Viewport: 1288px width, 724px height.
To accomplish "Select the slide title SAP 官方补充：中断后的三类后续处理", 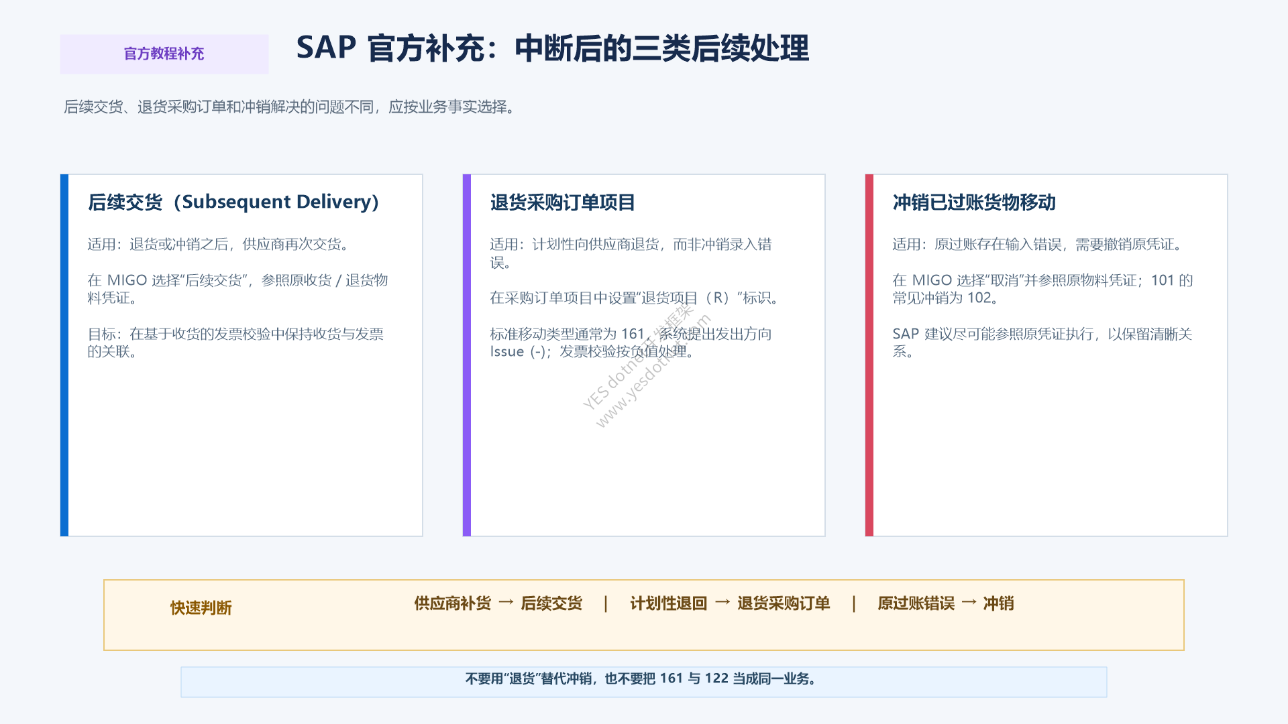I will pyautogui.click(x=553, y=48).
